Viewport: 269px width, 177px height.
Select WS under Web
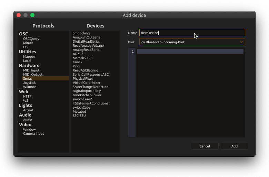[x=26, y=101]
